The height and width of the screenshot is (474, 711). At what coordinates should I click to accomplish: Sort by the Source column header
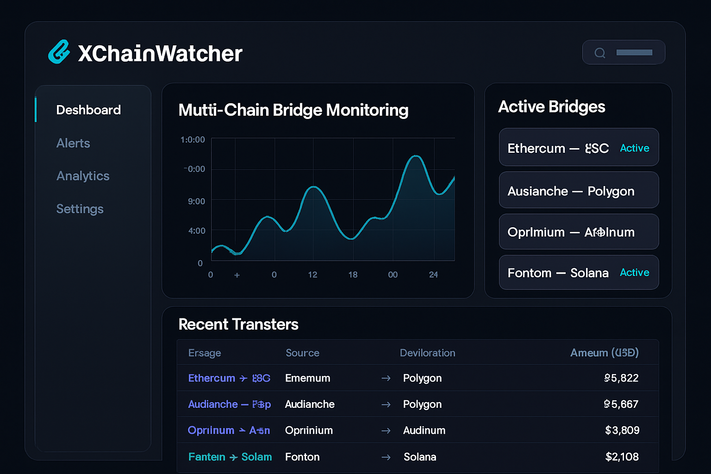[x=302, y=353]
